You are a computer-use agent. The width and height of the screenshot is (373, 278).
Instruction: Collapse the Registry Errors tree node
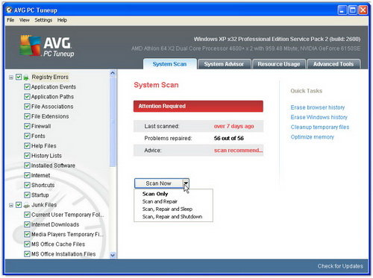coord(11,78)
